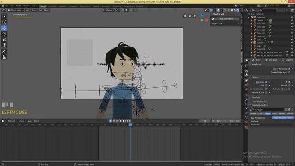Open the Object properties tab icon
Image resolution: width=295 pixels, height=166 pixels.
coord(246,95)
